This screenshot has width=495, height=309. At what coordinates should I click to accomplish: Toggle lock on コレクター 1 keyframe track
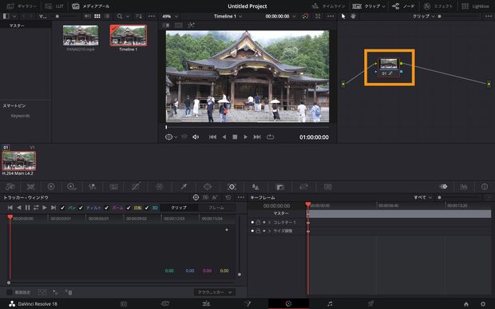[x=258, y=222]
